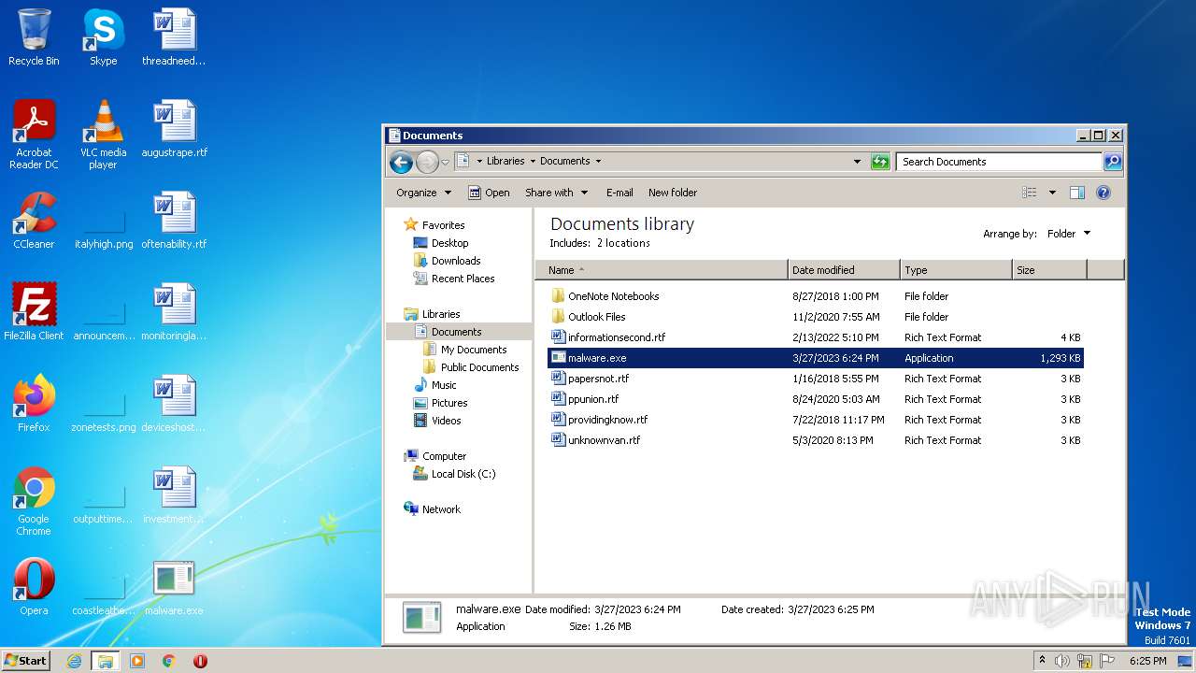Refresh the Documents folder view
Viewport: 1196px width, 673px height.
point(880,162)
